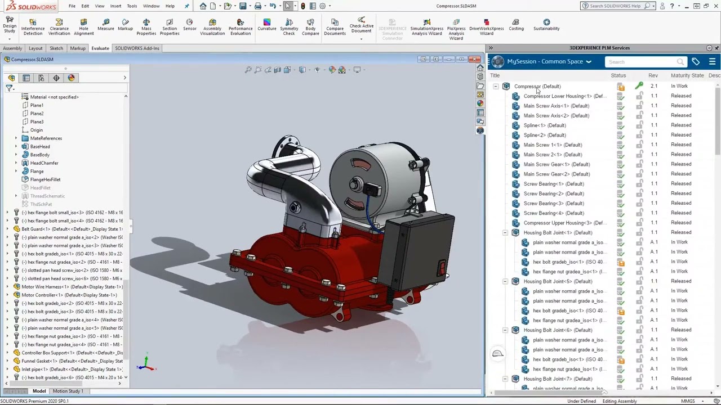Toggle lock on Spline<1> row
This screenshot has height=405, width=721.
coord(639,125)
